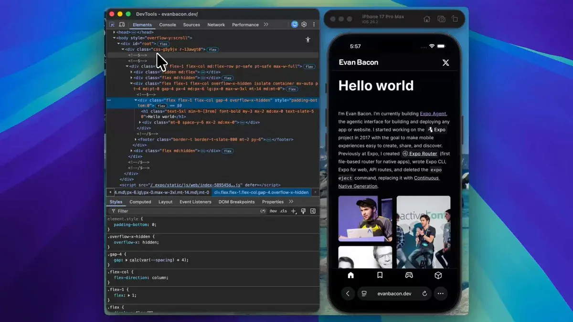The image size is (573, 322).
Task: Collapse the css-g5y9jx div node
Action: 123,49
